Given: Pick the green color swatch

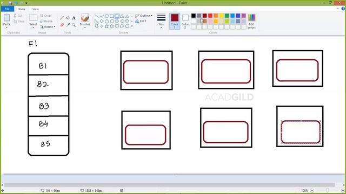Looking at the screenshot, I should [227, 16].
